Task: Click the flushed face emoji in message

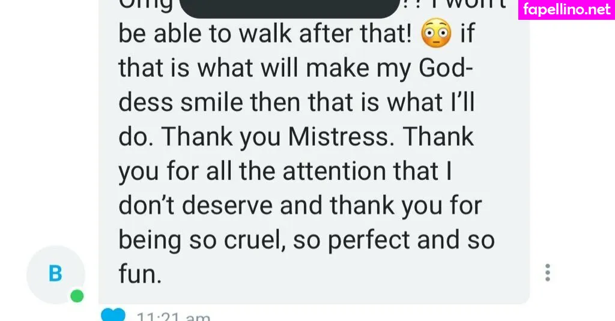Action: [436, 35]
